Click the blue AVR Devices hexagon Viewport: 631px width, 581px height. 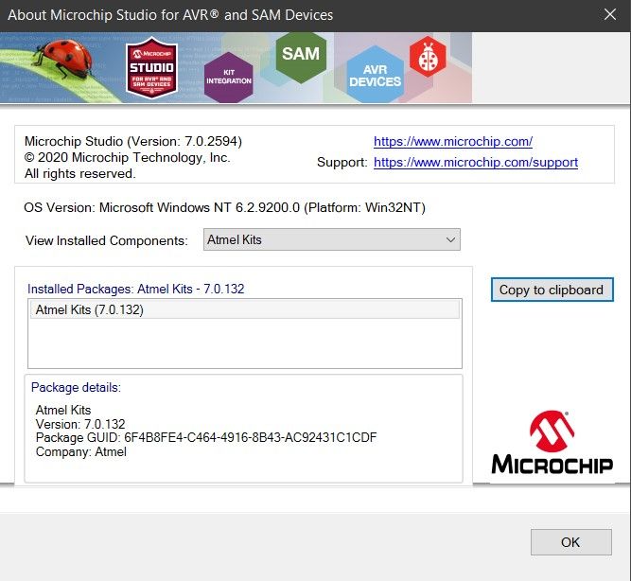(375, 75)
